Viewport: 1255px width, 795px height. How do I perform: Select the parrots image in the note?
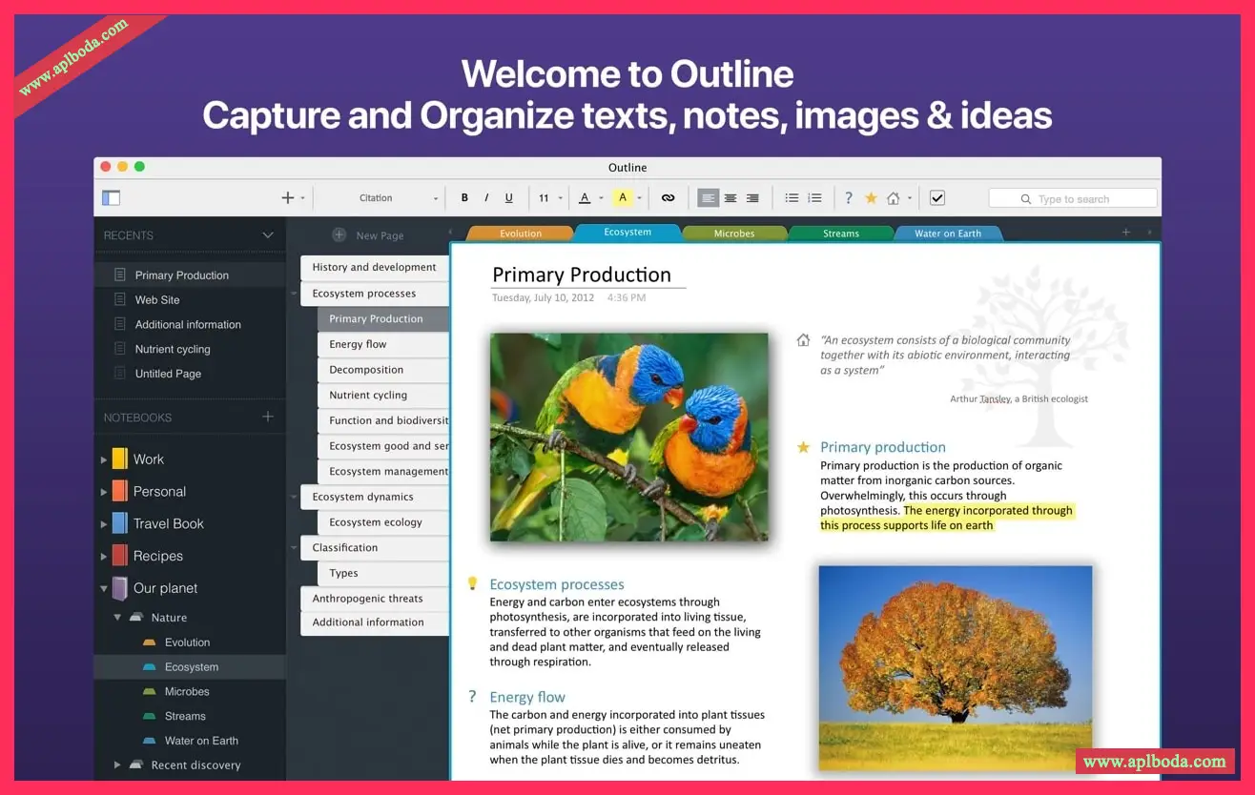(629, 437)
